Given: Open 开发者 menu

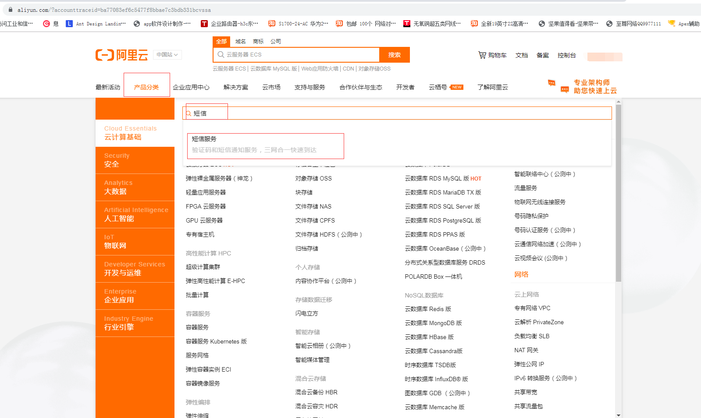Looking at the screenshot, I should point(406,87).
